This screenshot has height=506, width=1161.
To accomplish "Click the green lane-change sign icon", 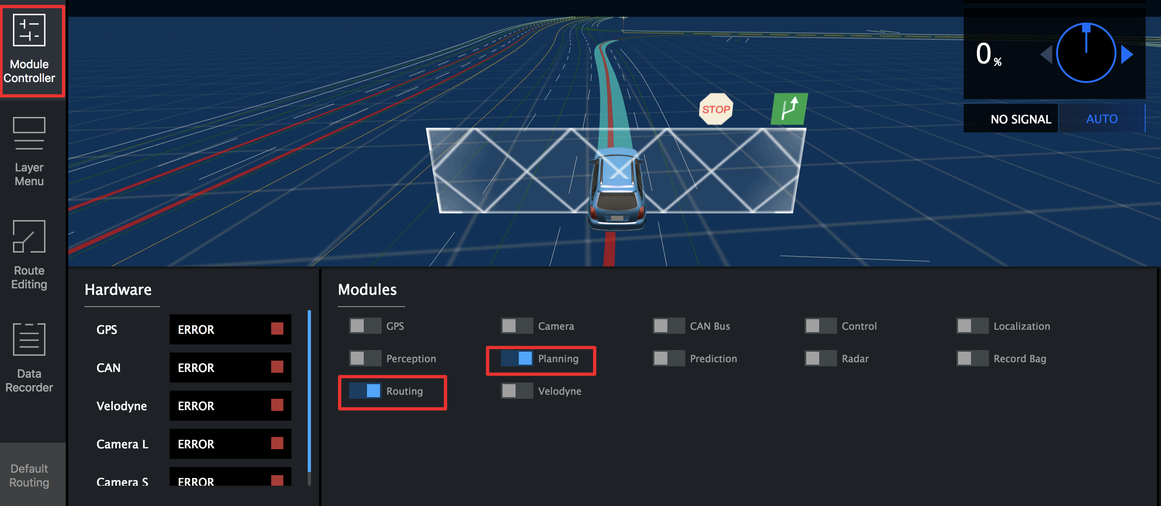I will 789,109.
